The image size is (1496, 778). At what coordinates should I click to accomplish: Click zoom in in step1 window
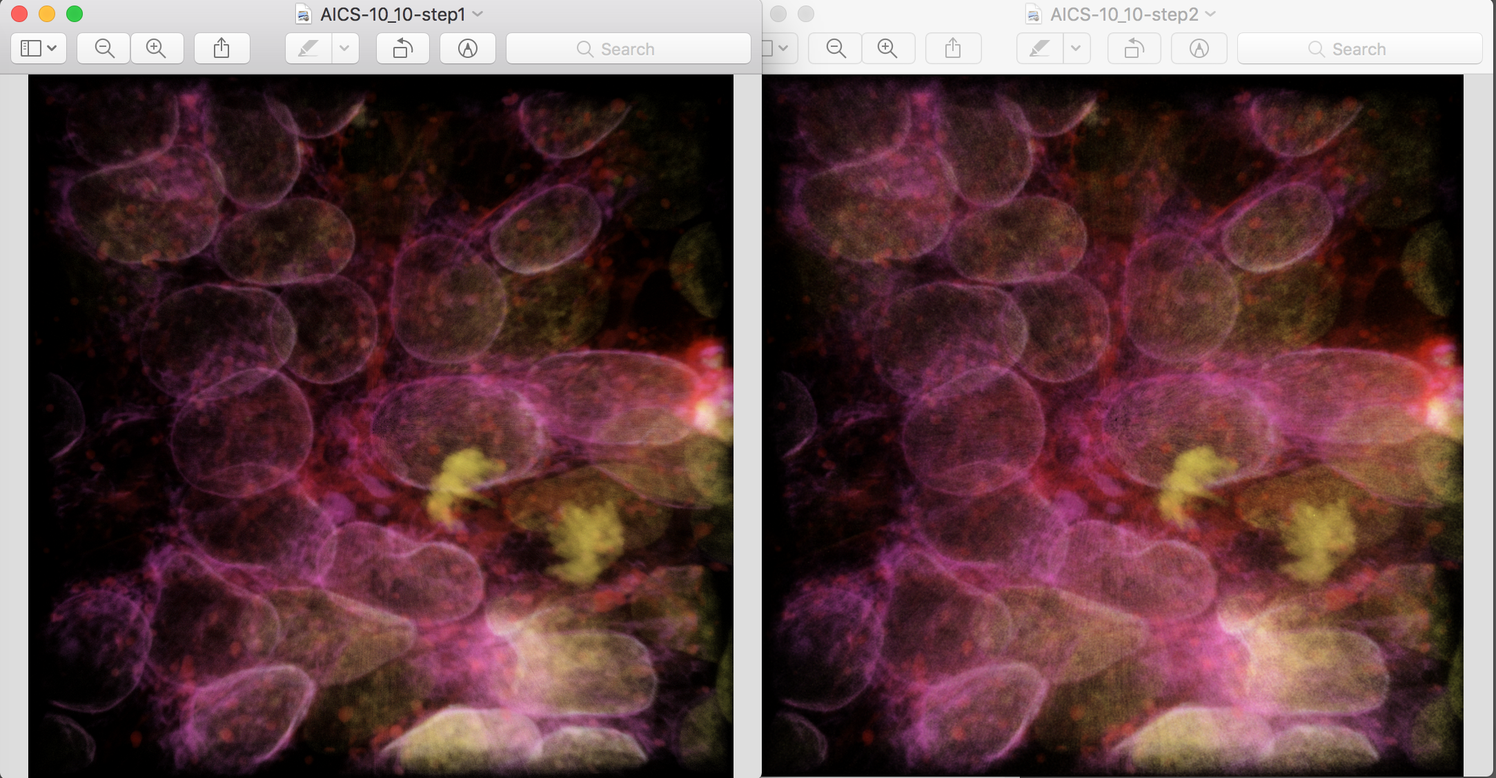click(157, 48)
